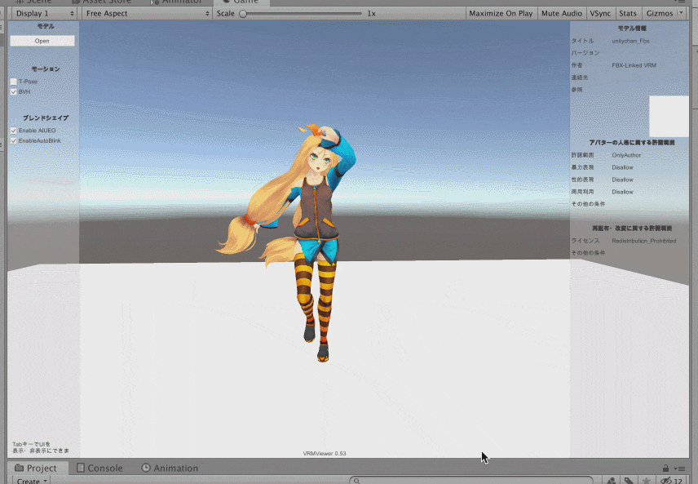Disable the Enable AIUEO checkbox
Image resolution: width=698 pixels, height=484 pixels.
click(13, 131)
